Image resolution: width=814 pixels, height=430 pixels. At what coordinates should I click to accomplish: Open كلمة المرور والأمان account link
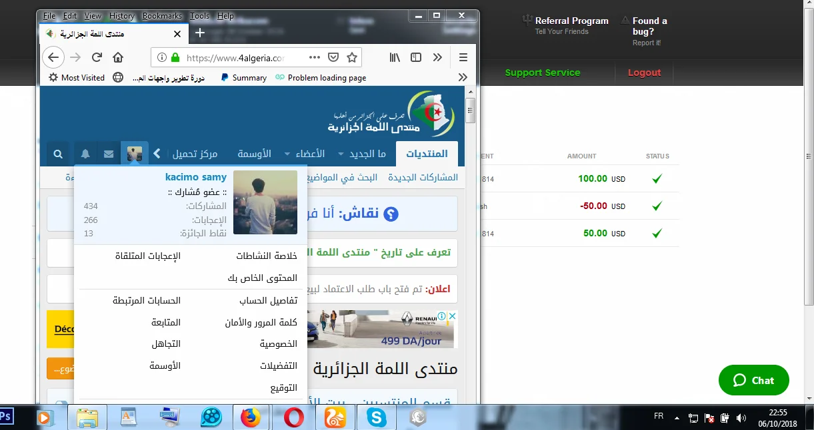[261, 322]
